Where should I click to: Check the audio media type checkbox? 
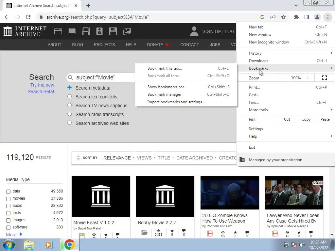[x=8, y=206]
